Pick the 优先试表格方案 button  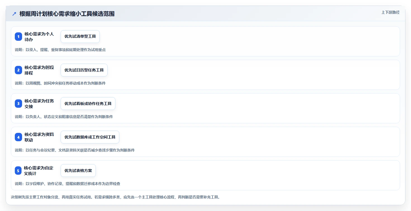point(78,171)
